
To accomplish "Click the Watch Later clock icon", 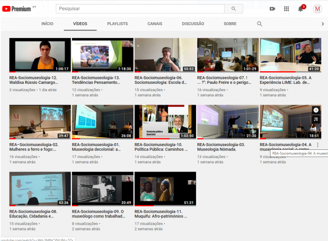I will (316, 110).
